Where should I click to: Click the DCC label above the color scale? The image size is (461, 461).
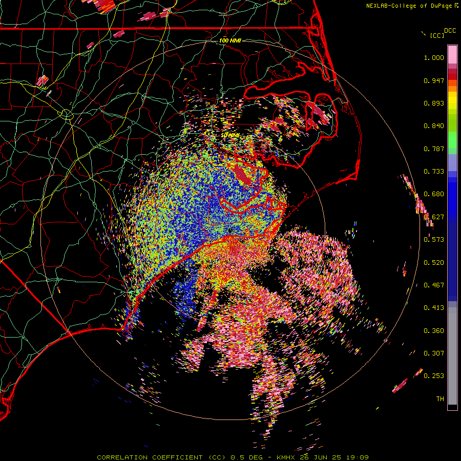tap(450, 31)
